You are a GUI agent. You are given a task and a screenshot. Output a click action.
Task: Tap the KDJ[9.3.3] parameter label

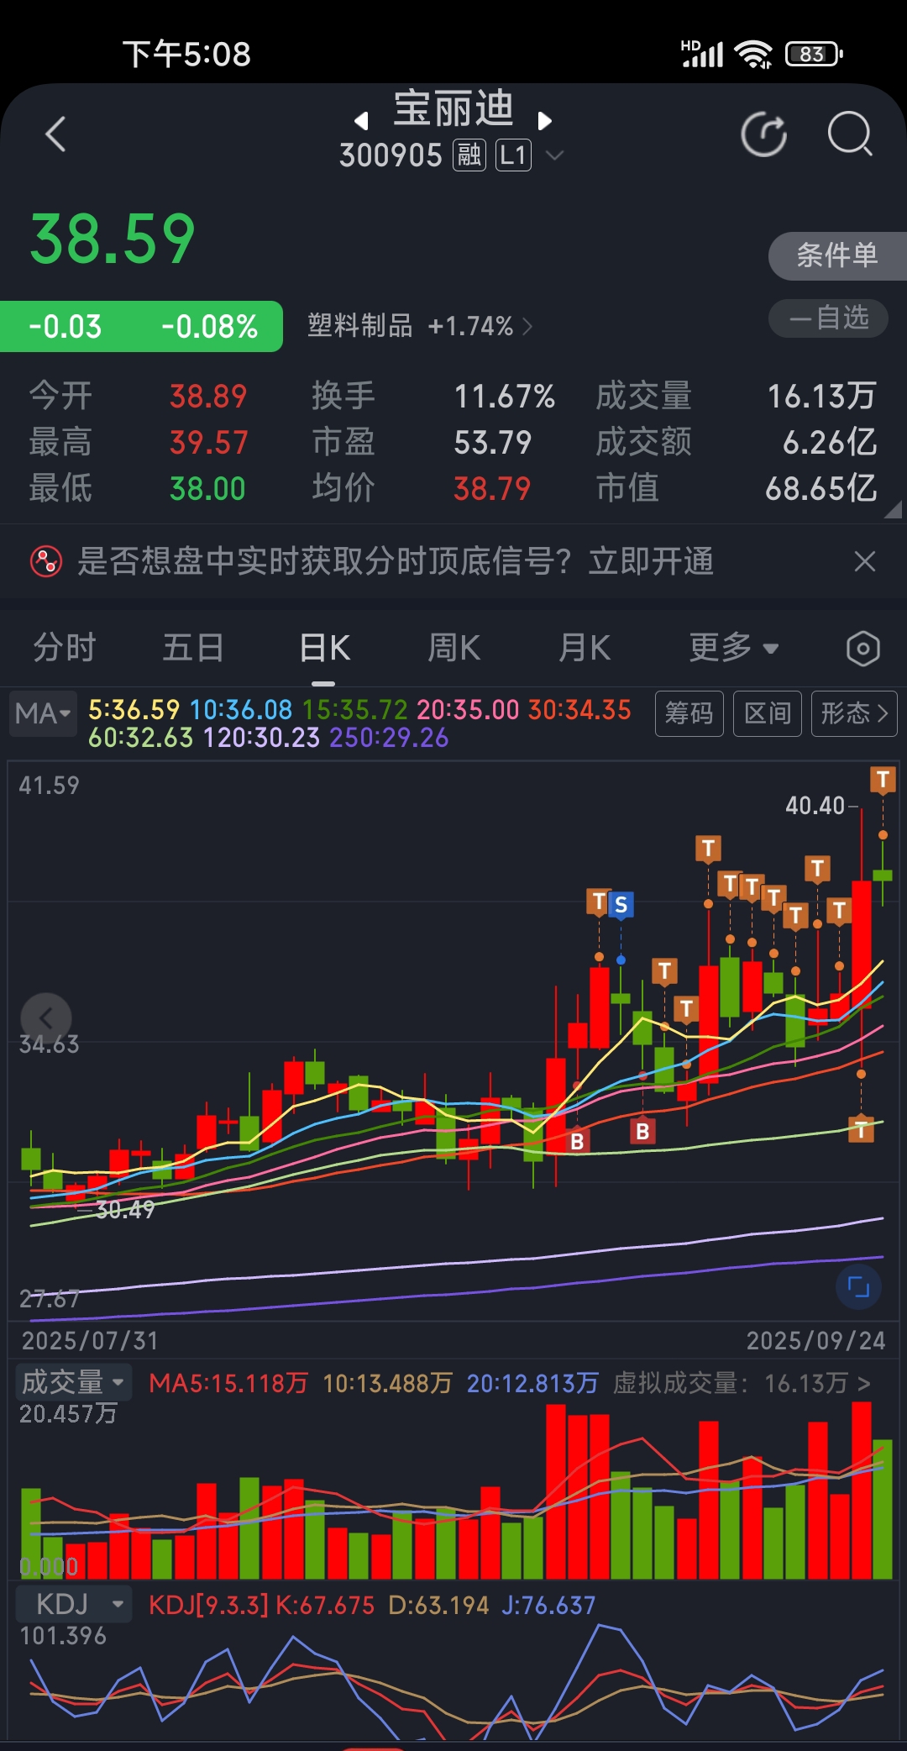[x=208, y=1605]
